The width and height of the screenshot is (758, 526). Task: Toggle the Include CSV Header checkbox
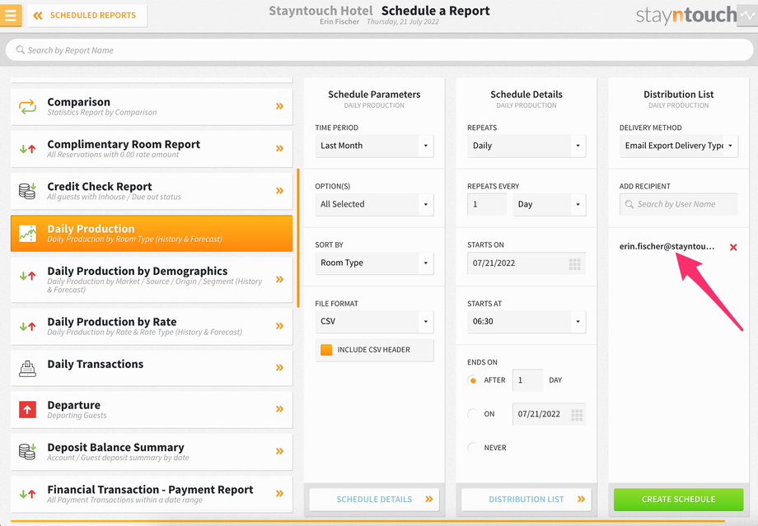pos(326,350)
